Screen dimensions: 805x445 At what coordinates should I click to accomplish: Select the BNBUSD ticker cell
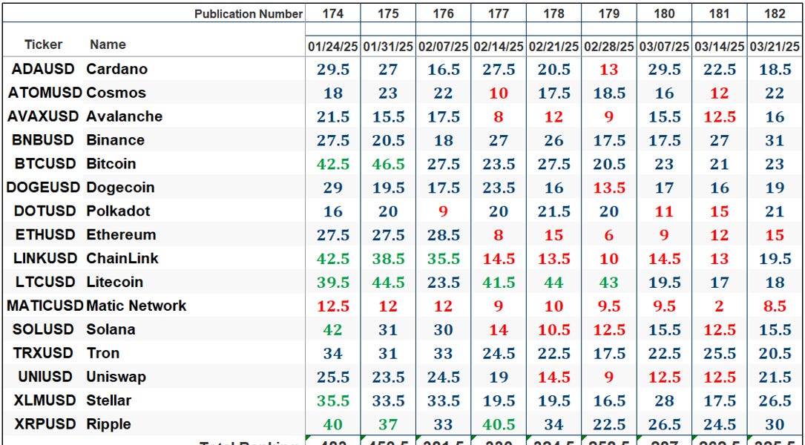click(42, 140)
